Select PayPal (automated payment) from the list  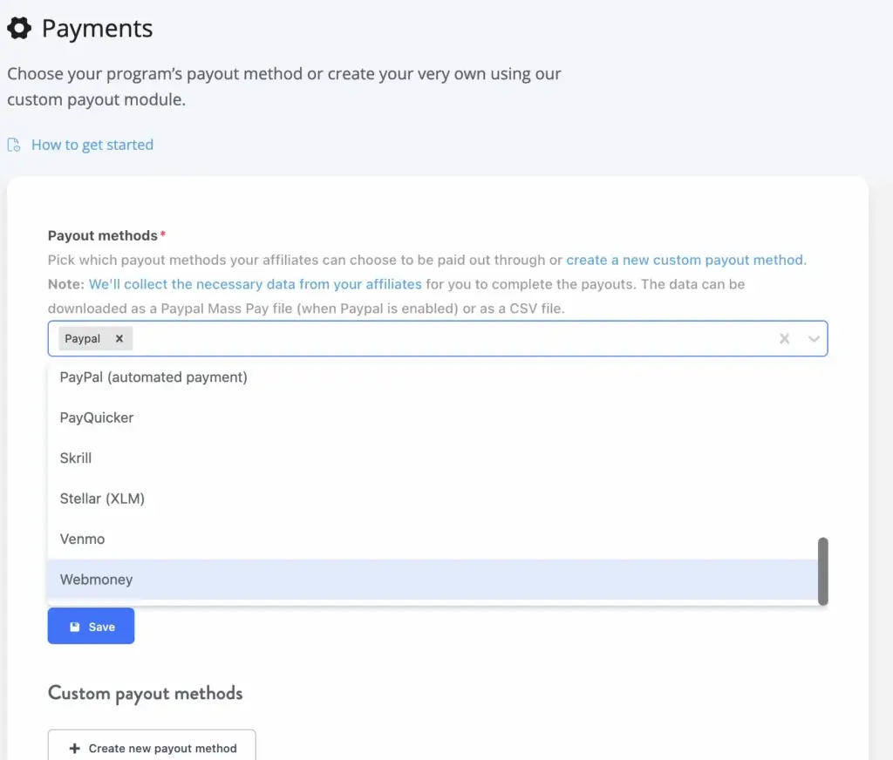(153, 377)
